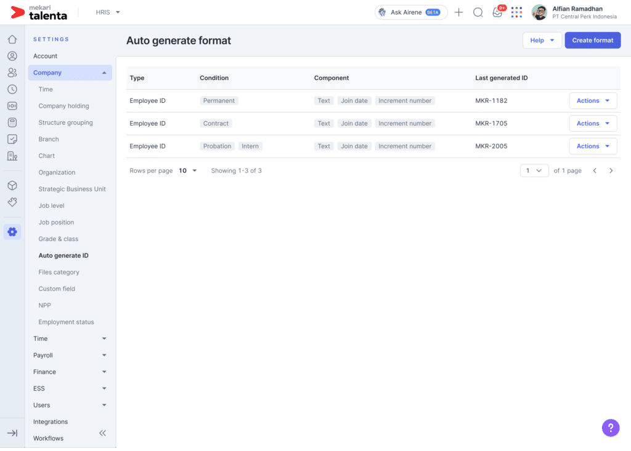Open the inbox notifications icon
The width and height of the screenshot is (631, 451).
click(x=497, y=12)
